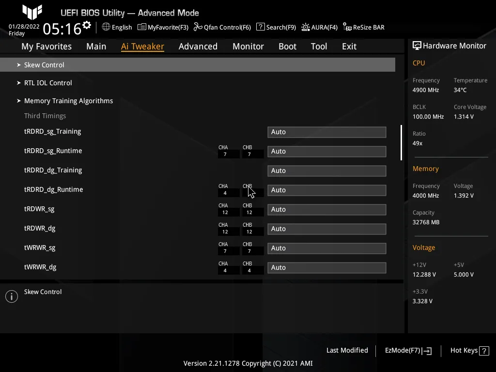The height and width of the screenshot is (372, 496).
Task: Go to the Exit tab
Action: tap(349, 46)
